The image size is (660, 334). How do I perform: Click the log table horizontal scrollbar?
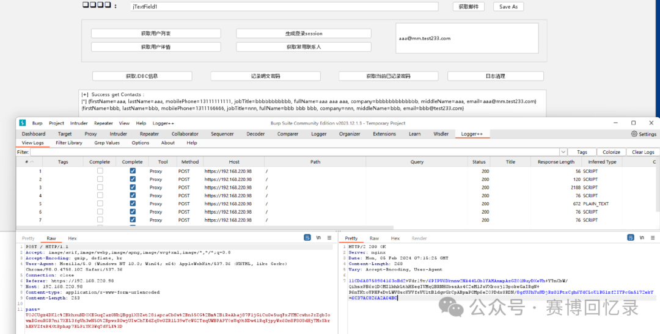pyautogui.click(x=205, y=227)
